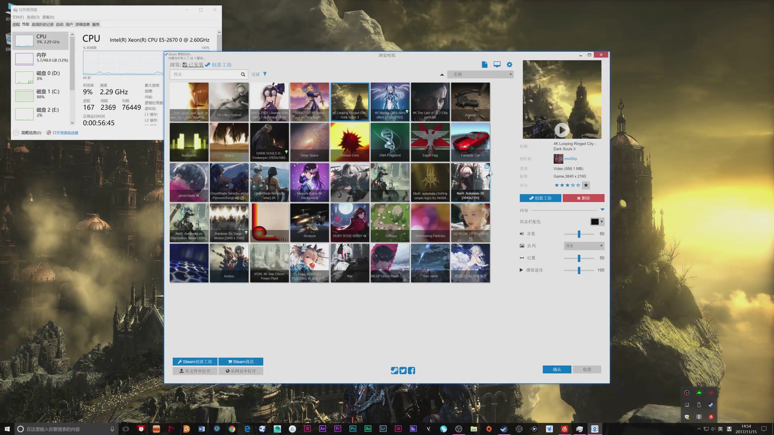Open the wallpaper file document icon
The width and height of the screenshot is (774, 435).
485,64
